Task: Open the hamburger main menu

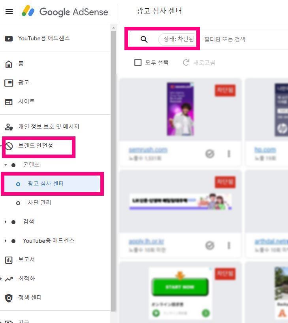Action: tap(9, 11)
